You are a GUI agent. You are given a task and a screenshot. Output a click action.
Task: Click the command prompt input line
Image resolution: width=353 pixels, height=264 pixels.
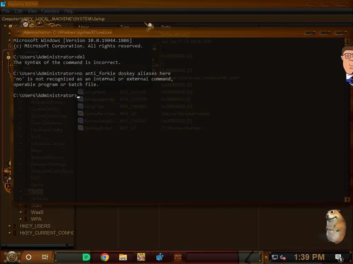pyautogui.click(x=47, y=96)
